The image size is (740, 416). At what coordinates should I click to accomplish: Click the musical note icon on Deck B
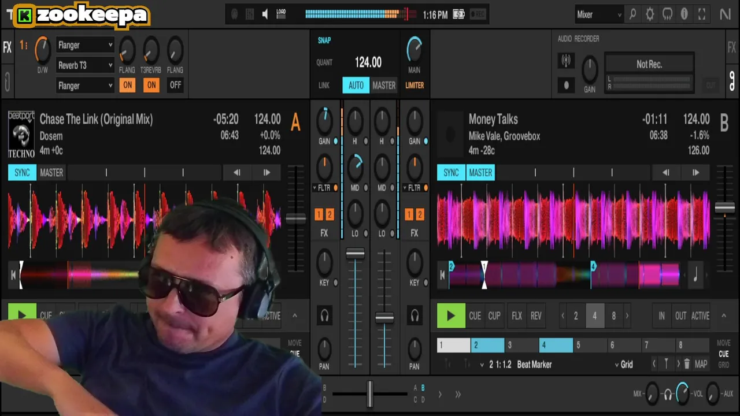(x=695, y=276)
